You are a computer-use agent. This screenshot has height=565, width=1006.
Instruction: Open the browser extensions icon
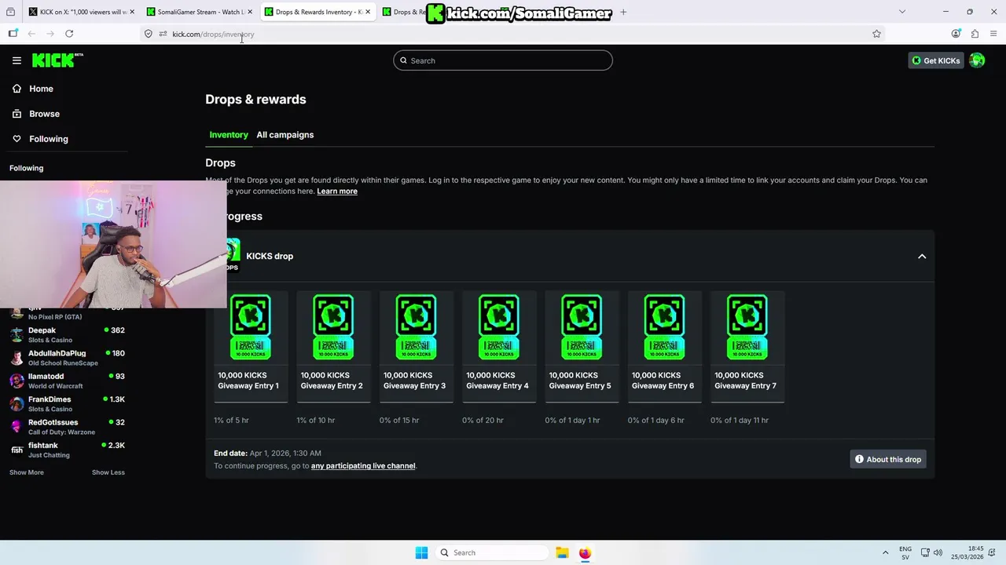975,34
